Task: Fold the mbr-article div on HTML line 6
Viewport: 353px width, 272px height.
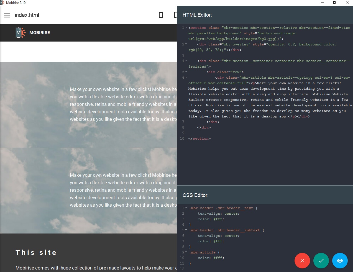Action: 186,78
